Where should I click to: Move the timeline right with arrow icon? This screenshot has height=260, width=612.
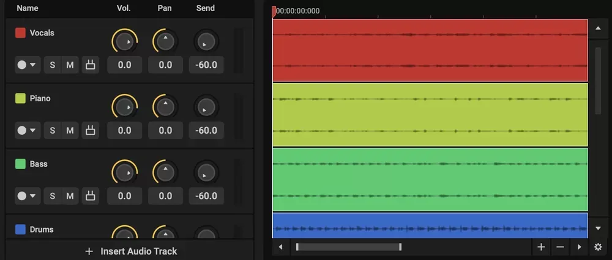579,247
